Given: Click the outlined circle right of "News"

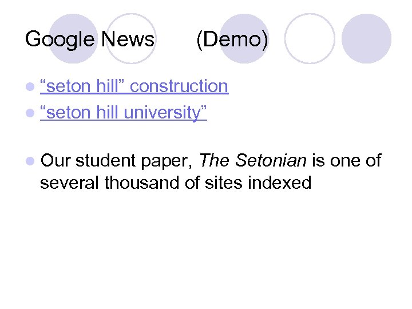Looking at the screenshot, I should [x=132, y=38].
